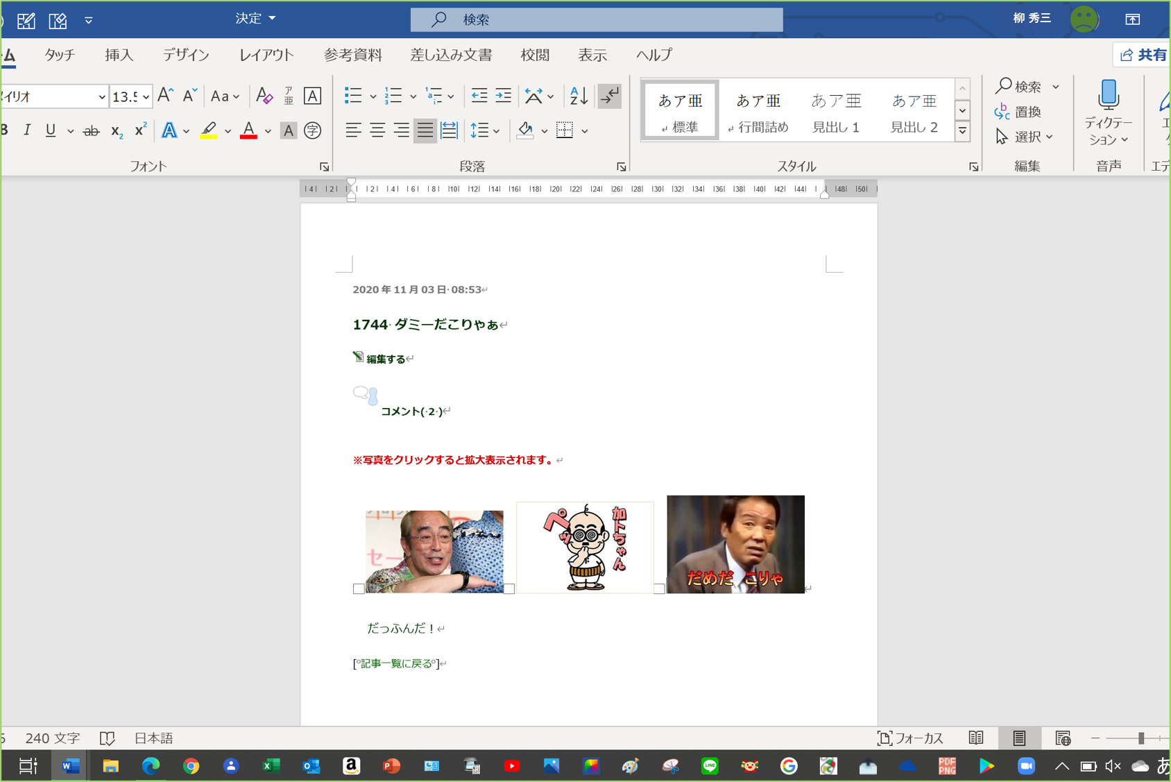
Task: Open the 挿入 (Insert) tab
Action: pyautogui.click(x=119, y=55)
